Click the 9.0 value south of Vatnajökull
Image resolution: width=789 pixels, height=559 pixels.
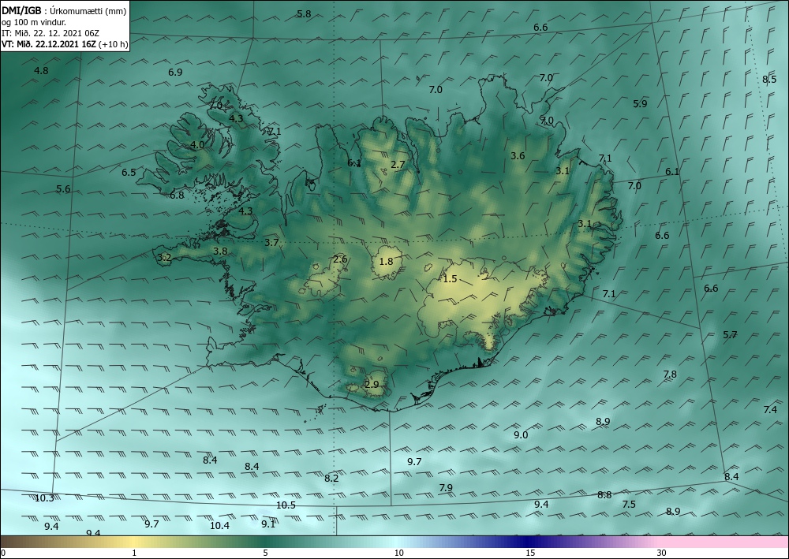(521, 435)
